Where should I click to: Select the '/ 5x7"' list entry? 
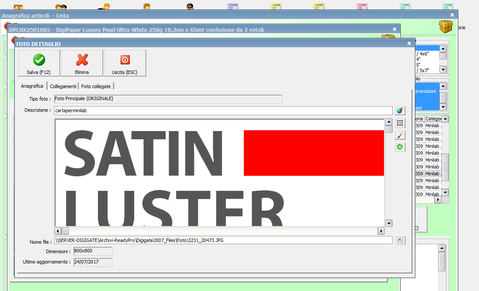click(x=423, y=70)
